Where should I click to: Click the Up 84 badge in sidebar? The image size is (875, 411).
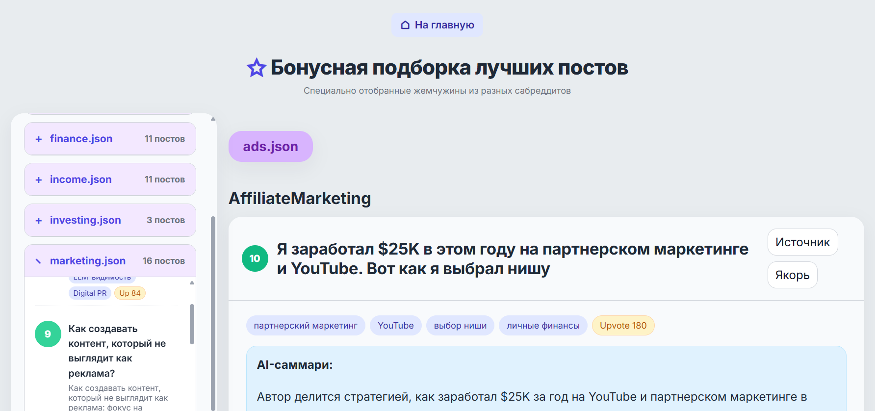[130, 293]
